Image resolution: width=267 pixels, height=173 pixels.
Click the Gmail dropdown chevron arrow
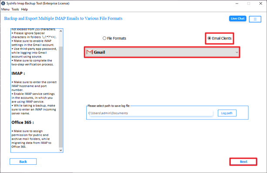(237, 52)
